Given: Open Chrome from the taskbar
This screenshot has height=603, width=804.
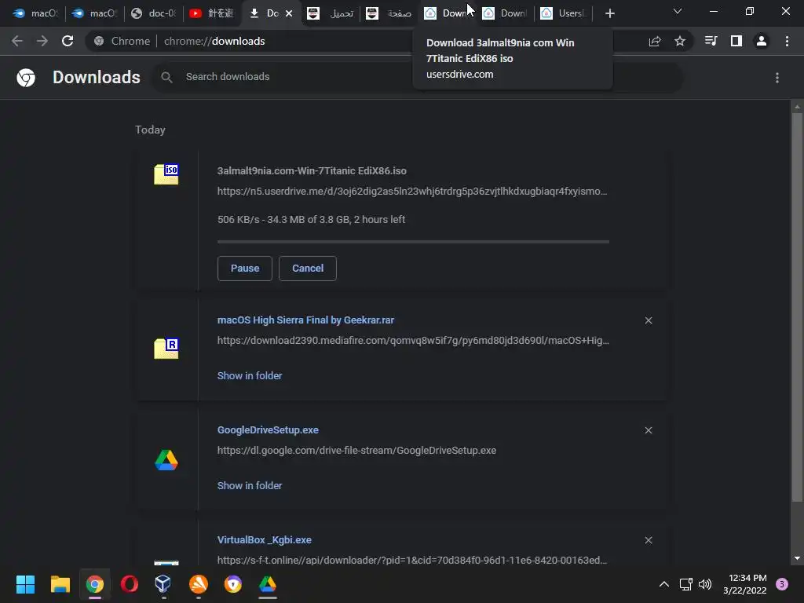Looking at the screenshot, I should tap(95, 584).
